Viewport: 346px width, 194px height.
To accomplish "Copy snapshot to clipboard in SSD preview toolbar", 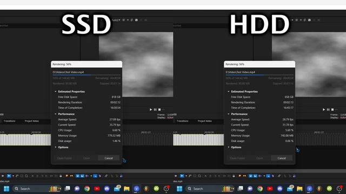I will pyautogui.click(x=132, y=20).
